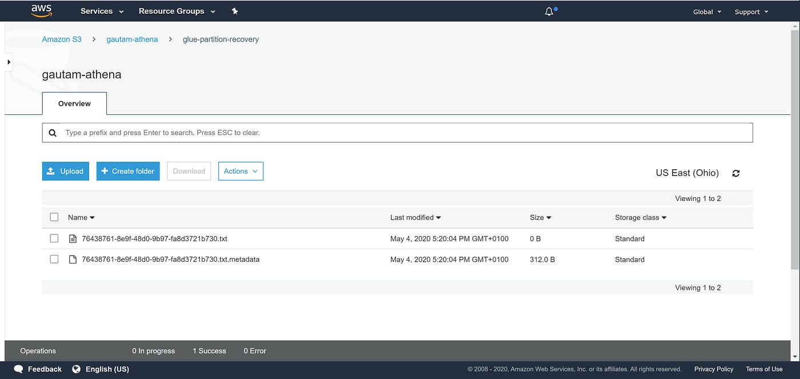Click the AWS logo in the navigation bar

[x=40, y=10]
